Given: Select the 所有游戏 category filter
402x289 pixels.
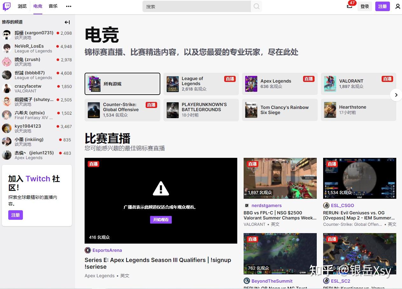Looking at the screenshot, I should point(122,84).
